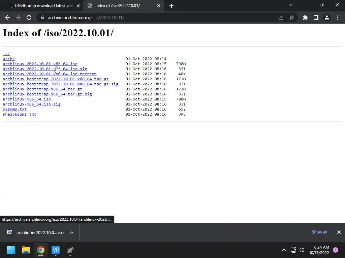The height and width of the screenshot is (258, 345).
Task: Click Show all downloads
Action: [x=319, y=232]
